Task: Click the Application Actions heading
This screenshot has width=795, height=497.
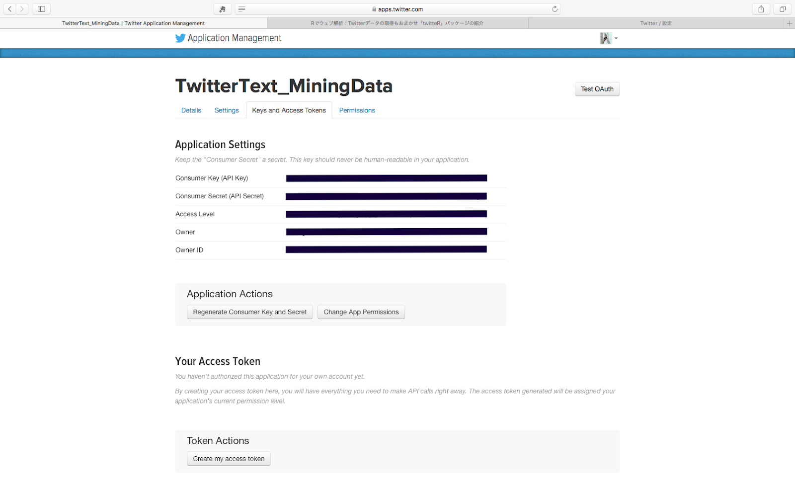Action: tap(230, 294)
